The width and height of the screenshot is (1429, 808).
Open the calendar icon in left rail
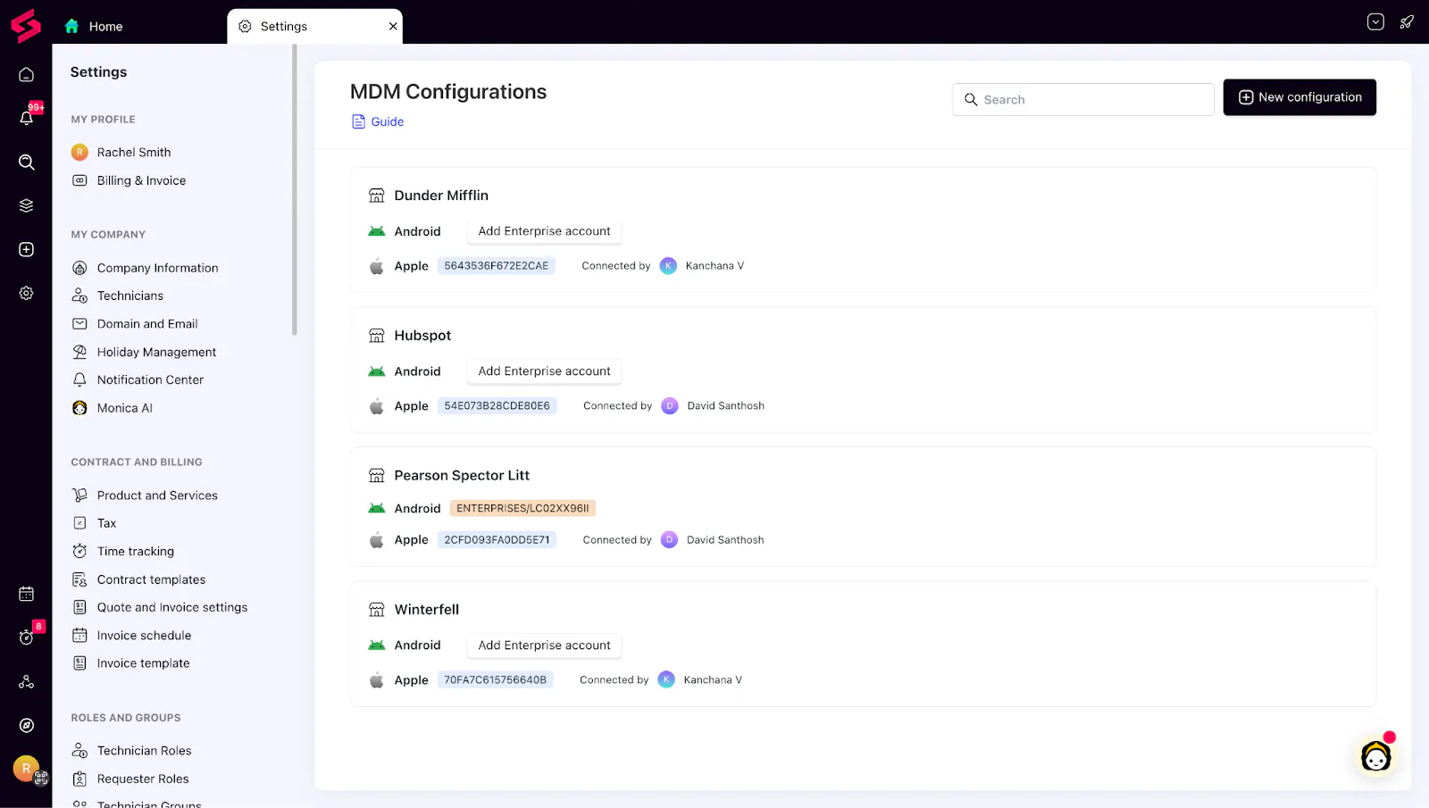pyautogui.click(x=27, y=594)
